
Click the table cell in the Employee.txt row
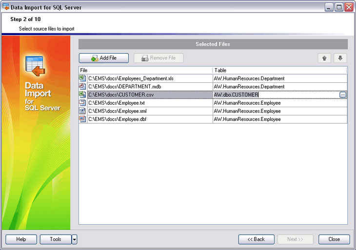280,103
